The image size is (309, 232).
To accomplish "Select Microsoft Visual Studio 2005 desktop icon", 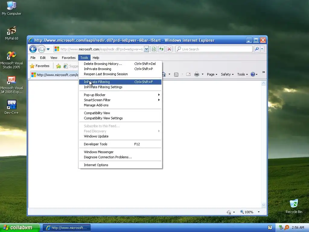I will coord(11,60).
